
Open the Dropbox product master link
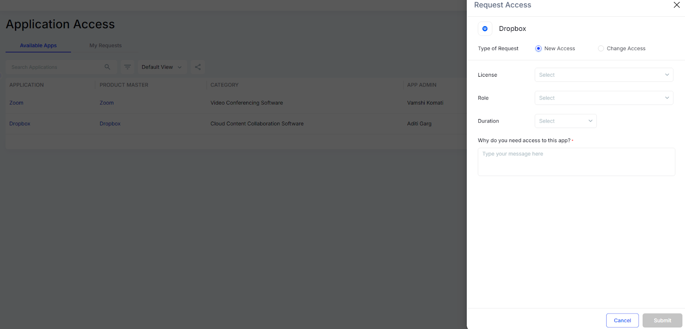coord(110,124)
